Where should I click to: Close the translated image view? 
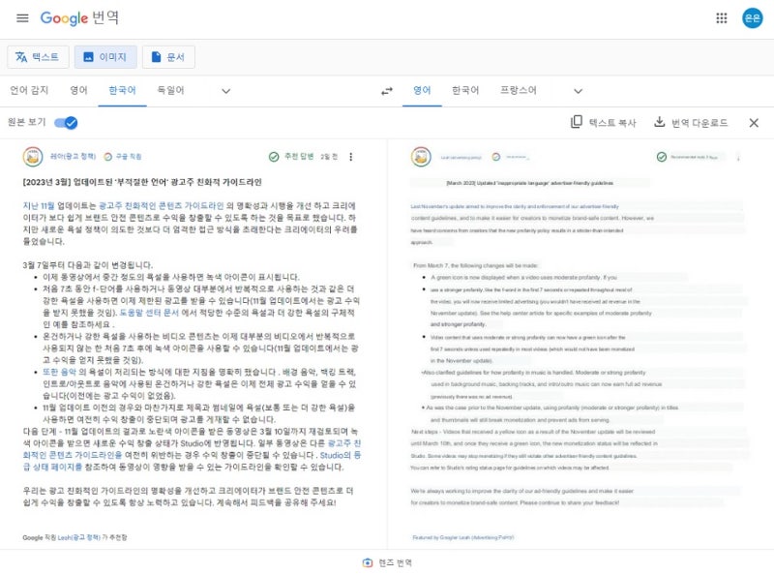(x=754, y=123)
